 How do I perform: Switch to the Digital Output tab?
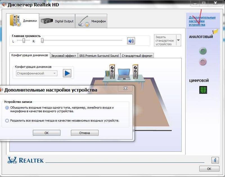coord(57,21)
